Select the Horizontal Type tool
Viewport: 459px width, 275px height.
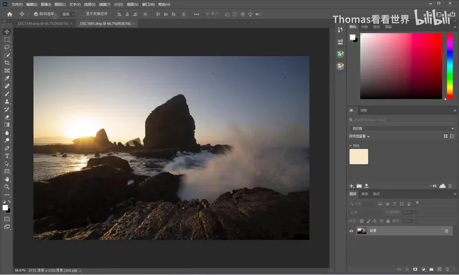pos(7,156)
